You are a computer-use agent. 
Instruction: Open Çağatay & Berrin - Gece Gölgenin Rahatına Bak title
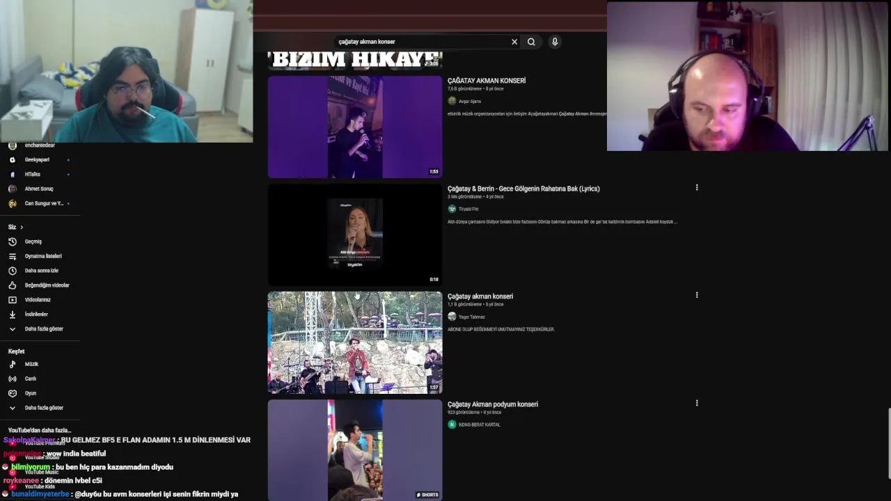[523, 189]
